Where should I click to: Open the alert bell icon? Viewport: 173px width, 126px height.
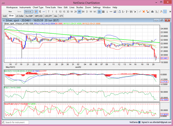(120, 12)
